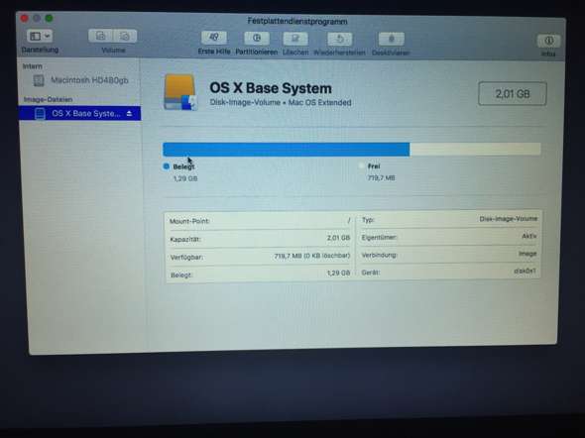Click the Mount-Point row value
This screenshot has width=585, height=438.
[x=349, y=220]
